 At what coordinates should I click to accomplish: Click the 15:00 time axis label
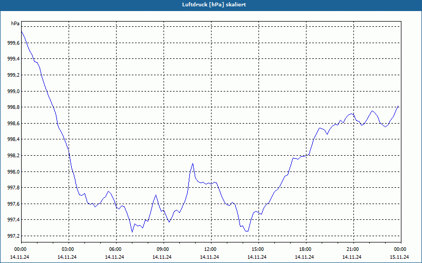(x=258, y=249)
